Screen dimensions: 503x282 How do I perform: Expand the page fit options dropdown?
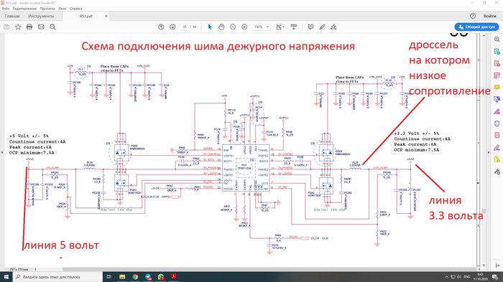(280, 27)
